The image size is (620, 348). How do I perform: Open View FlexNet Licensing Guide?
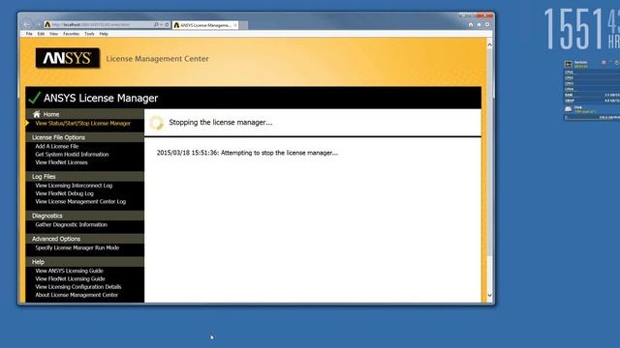(x=70, y=278)
